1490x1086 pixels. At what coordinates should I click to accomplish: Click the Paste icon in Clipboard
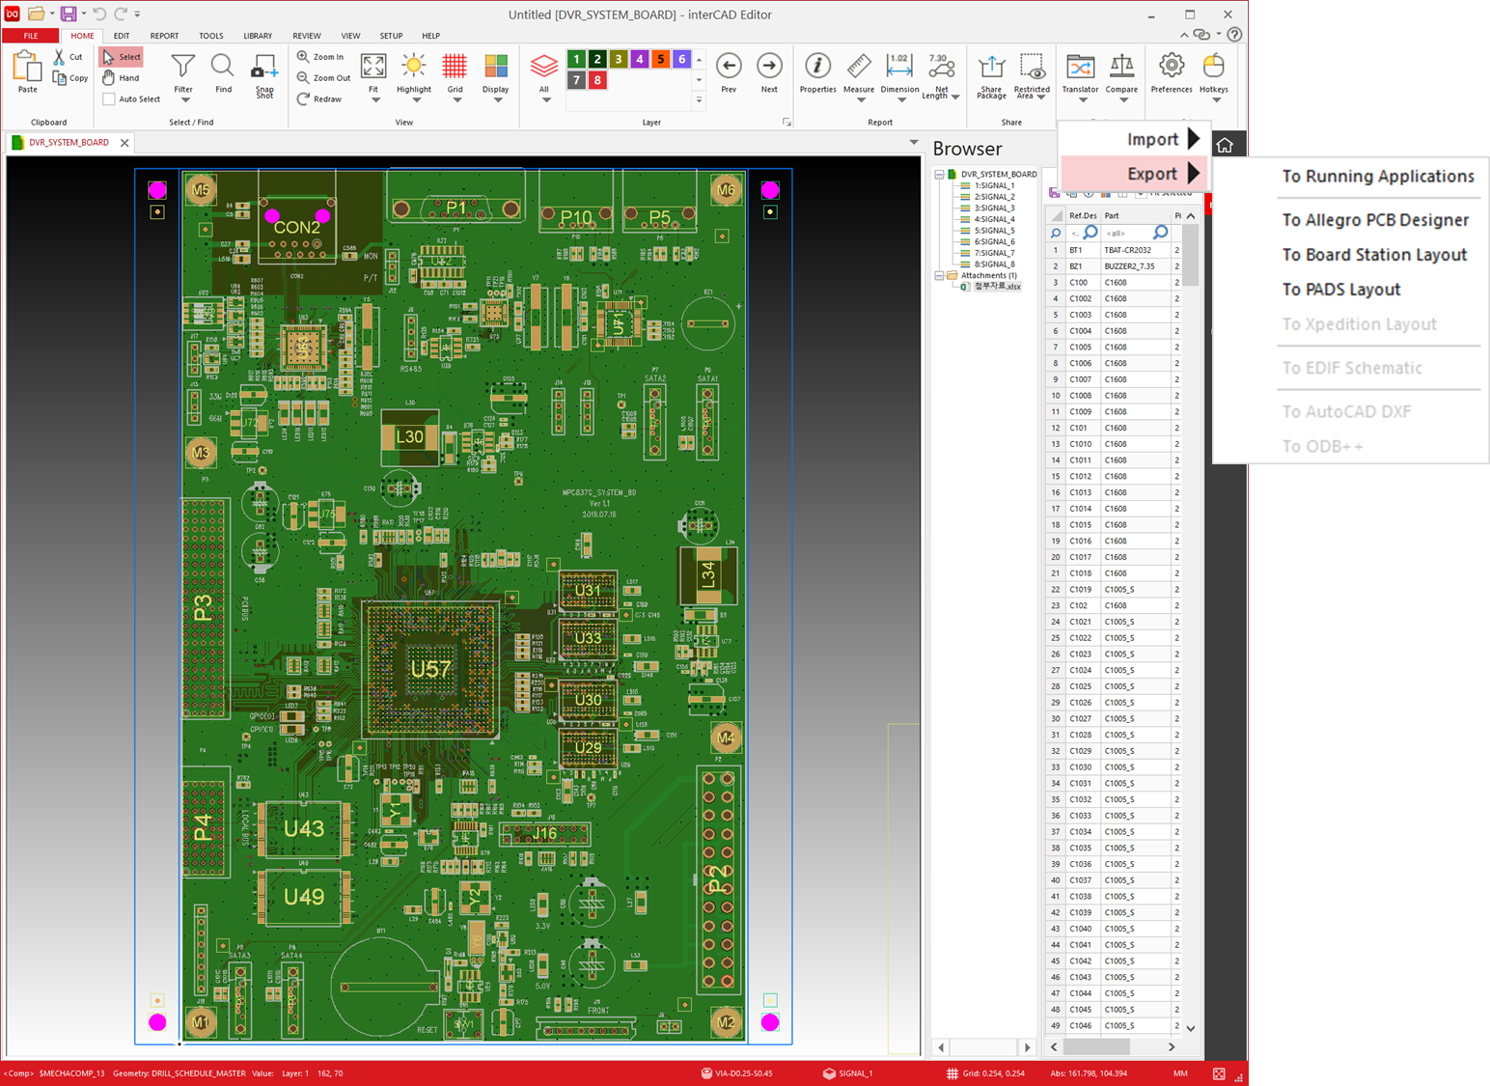27,72
